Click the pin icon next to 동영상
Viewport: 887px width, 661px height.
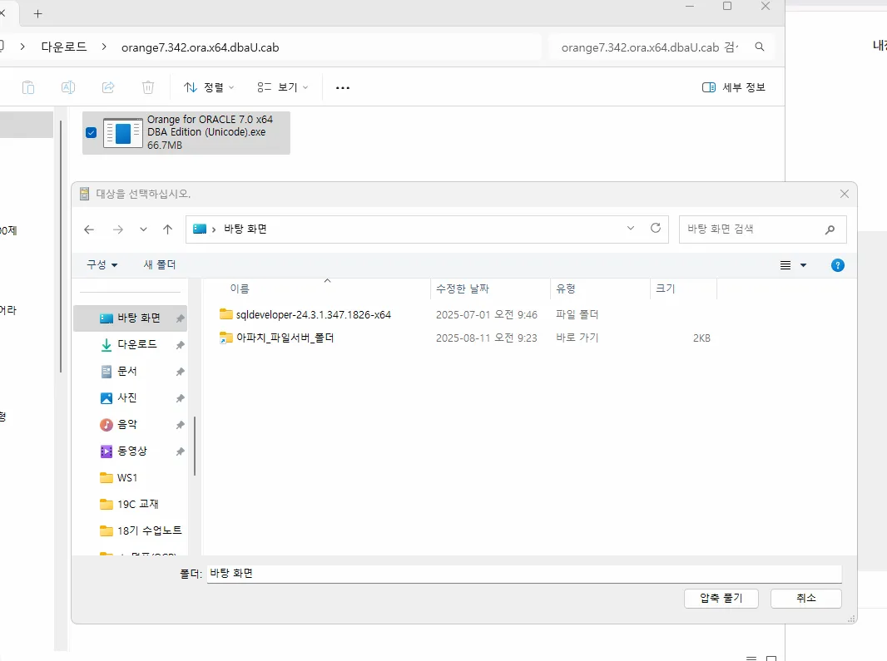(x=180, y=451)
